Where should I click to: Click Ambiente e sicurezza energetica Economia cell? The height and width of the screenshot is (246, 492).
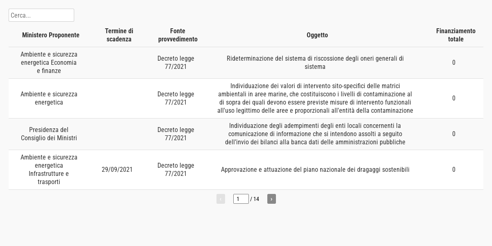49,63
